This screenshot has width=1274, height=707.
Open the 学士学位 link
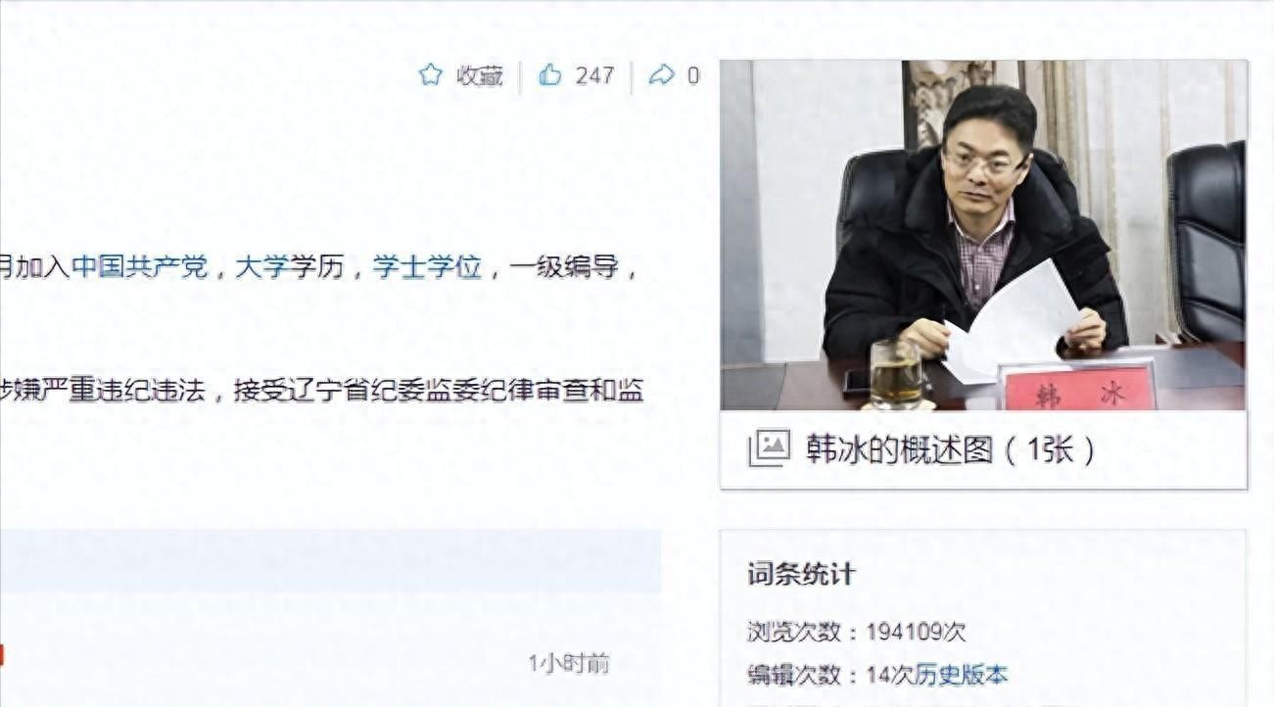pos(427,266)
